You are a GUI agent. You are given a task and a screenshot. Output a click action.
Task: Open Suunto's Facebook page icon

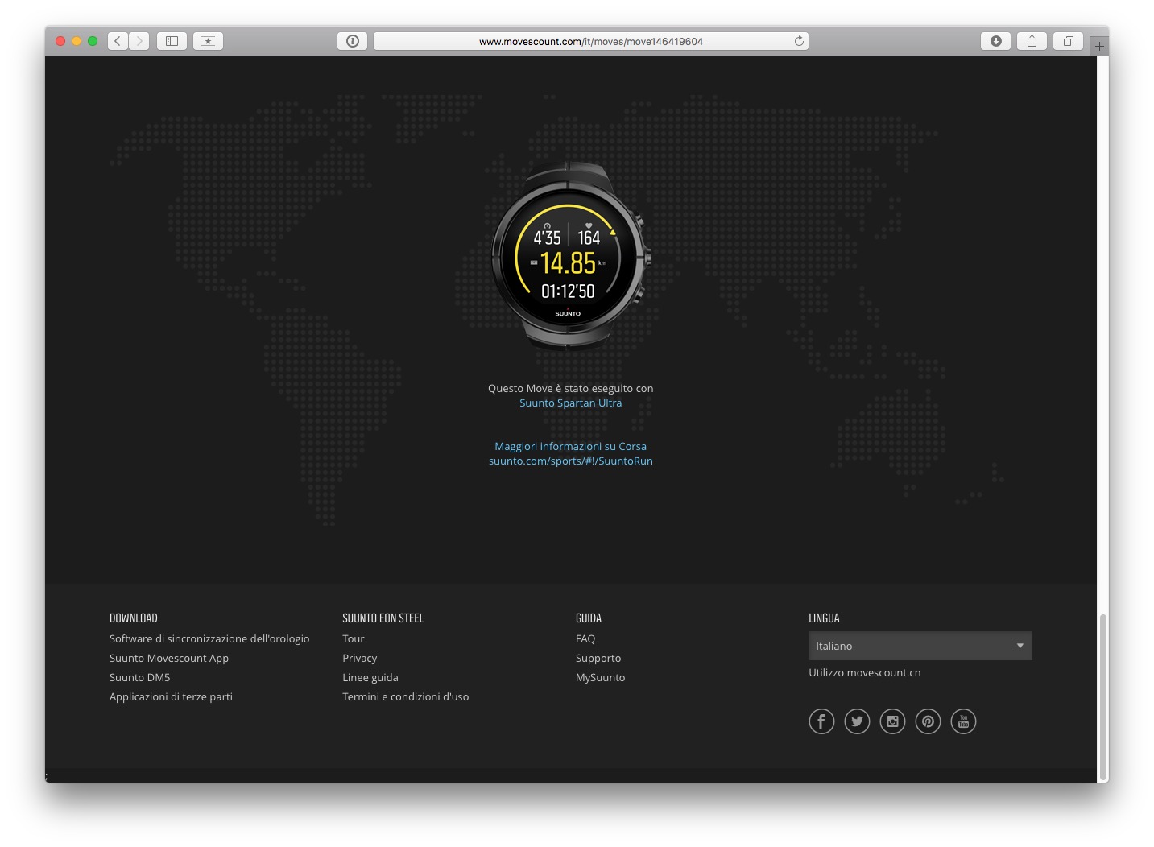(821, 721)
